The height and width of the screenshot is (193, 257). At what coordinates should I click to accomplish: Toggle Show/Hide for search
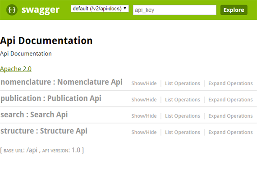tap(144, 116)
